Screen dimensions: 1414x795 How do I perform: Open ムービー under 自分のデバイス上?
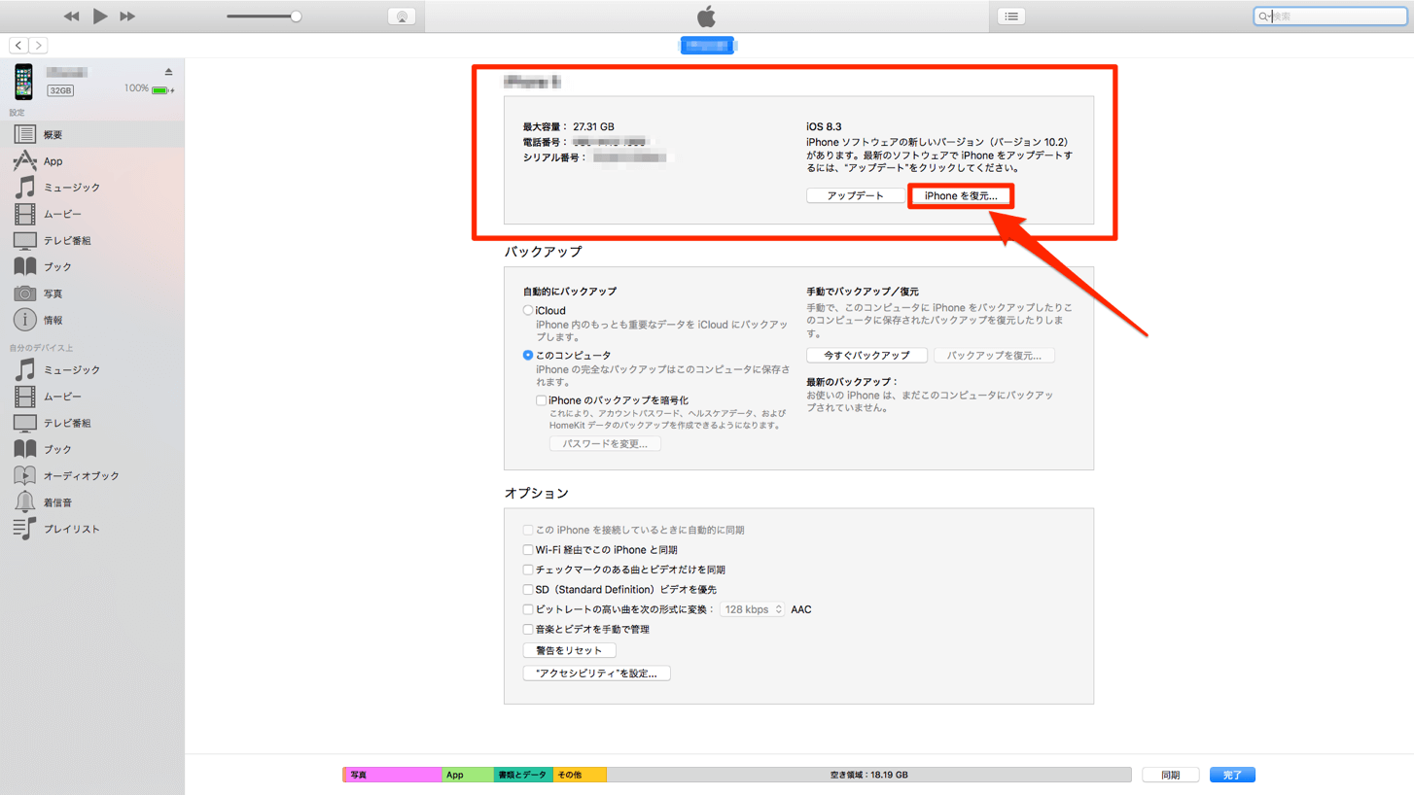[92, 397]
